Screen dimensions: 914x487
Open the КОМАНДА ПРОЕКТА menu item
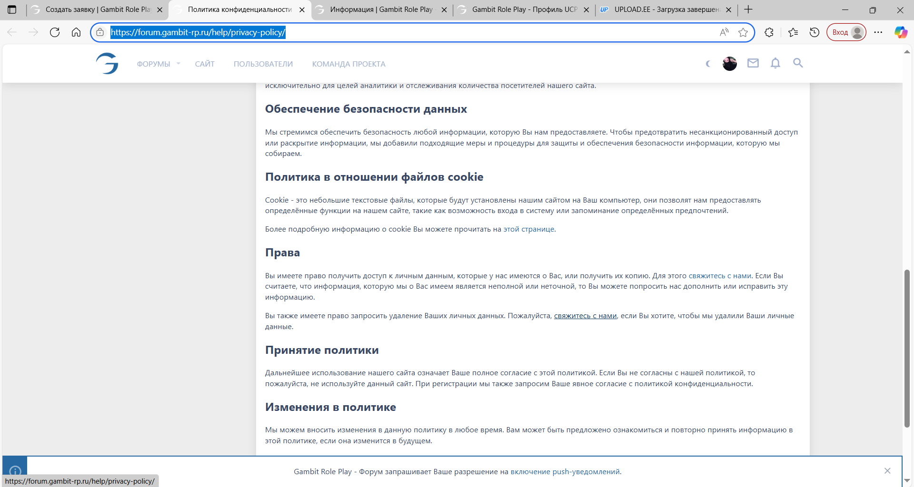pyautogui.click(x=348, y=64)
